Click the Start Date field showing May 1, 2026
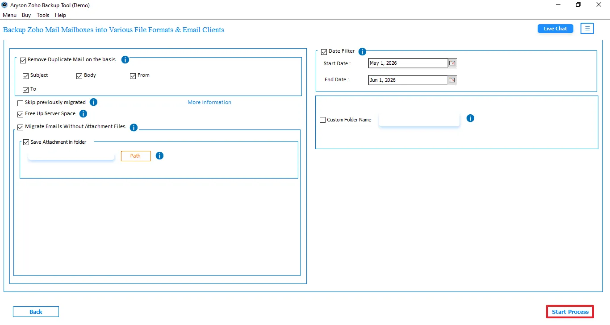Screen dimensions: 610x325 point(408,63)
